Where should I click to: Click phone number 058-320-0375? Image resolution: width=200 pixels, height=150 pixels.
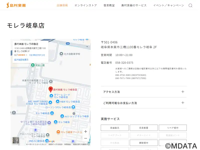tap(124, 63)
